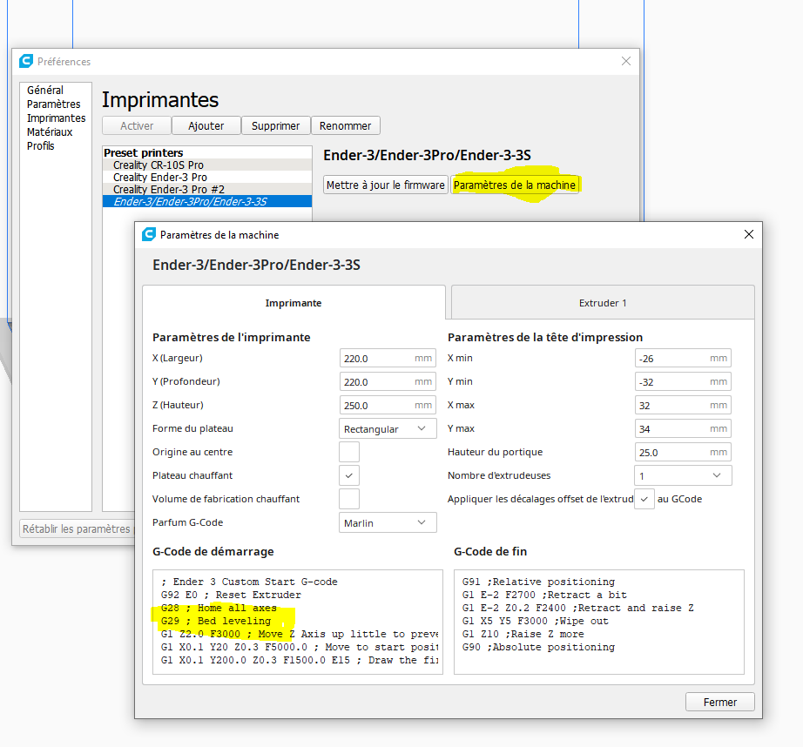
Task: Click the Cura logo in Préférences title bar
Action: click(x=26, y=62)
